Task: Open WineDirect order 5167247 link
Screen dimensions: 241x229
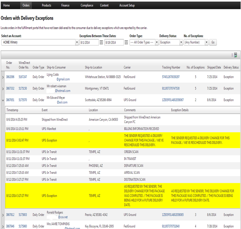Action: coord(23,77)
